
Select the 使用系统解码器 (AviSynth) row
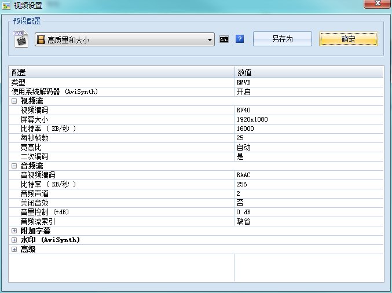pyautogui.click(x=196, y=91)
